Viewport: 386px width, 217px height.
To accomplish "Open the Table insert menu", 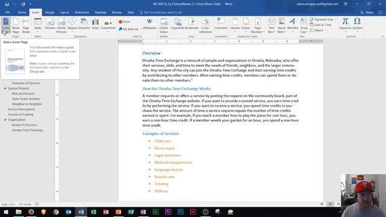I will [37, 25].
